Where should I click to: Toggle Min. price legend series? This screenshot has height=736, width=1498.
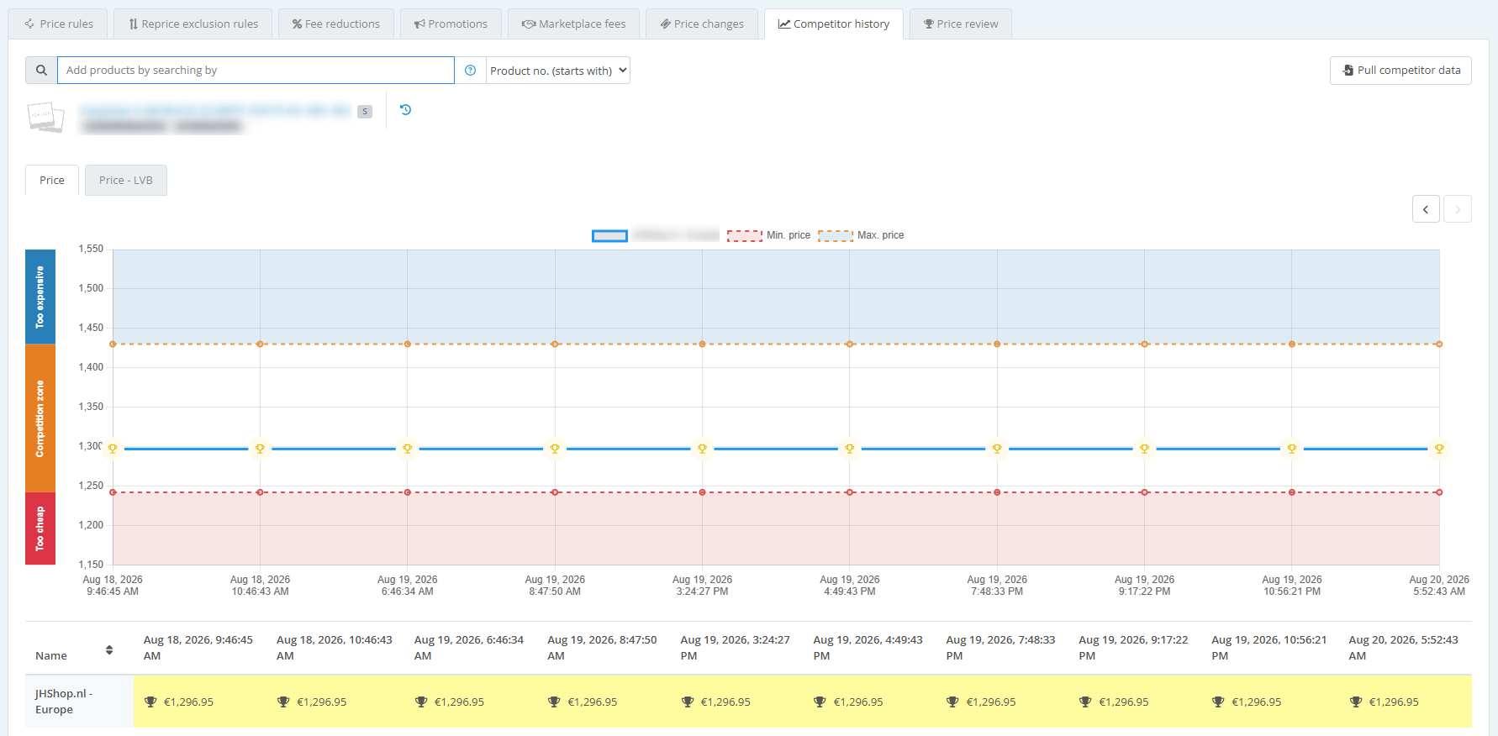(x=768, y=235)
